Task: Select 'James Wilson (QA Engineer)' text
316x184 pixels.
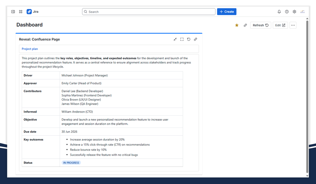Action: tap(80, 104)
